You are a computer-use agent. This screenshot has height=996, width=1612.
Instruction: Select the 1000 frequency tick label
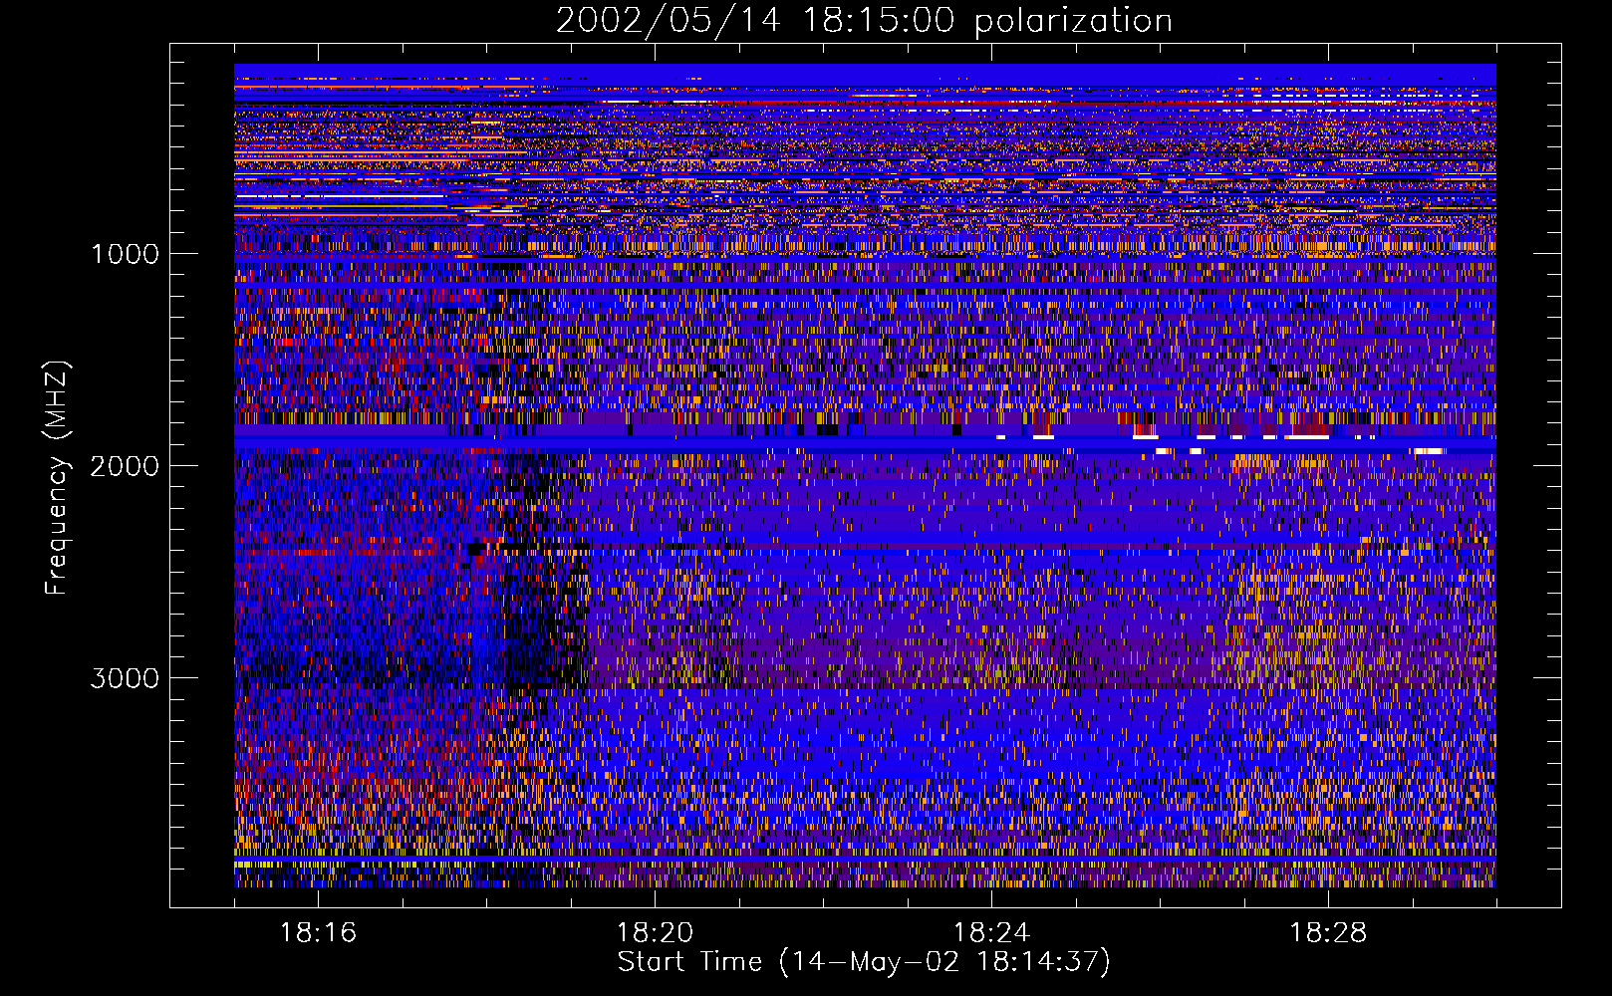point(125,254)
